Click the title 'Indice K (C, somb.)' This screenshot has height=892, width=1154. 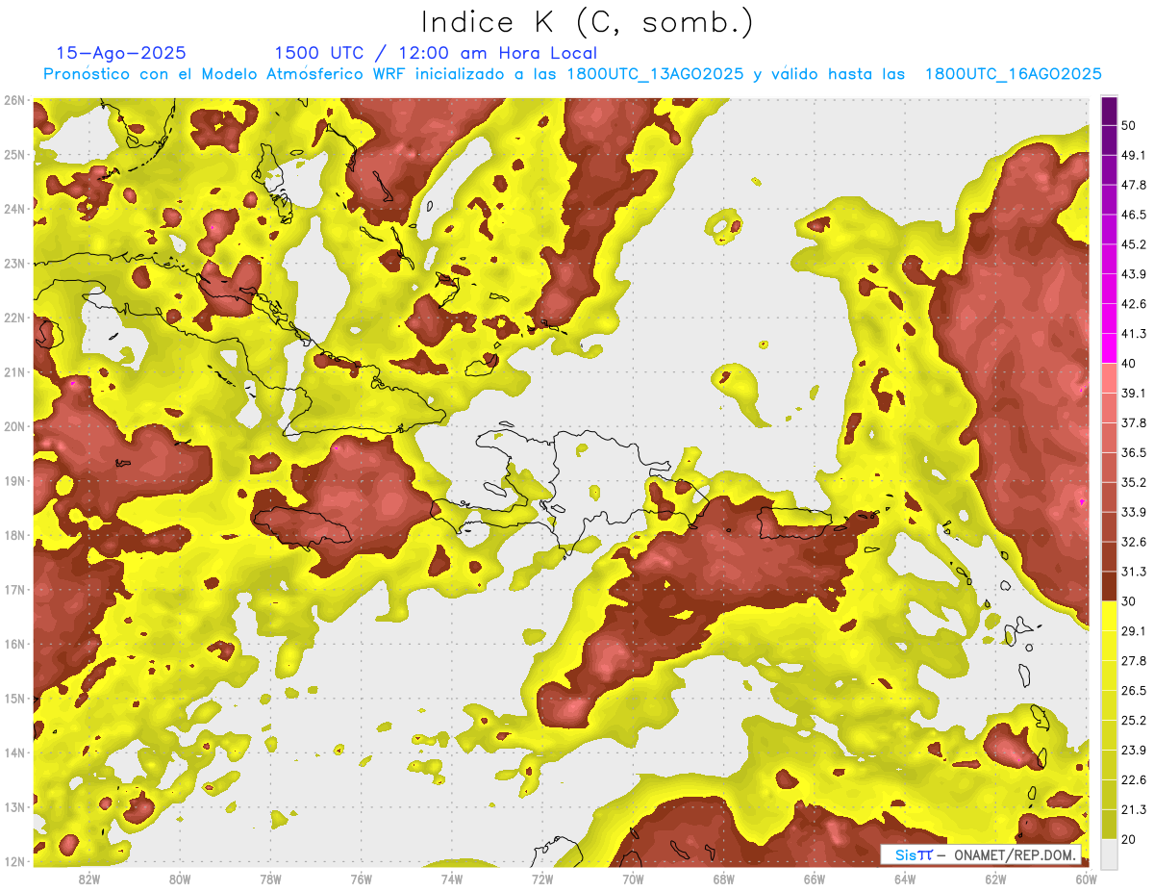point(588,23)
